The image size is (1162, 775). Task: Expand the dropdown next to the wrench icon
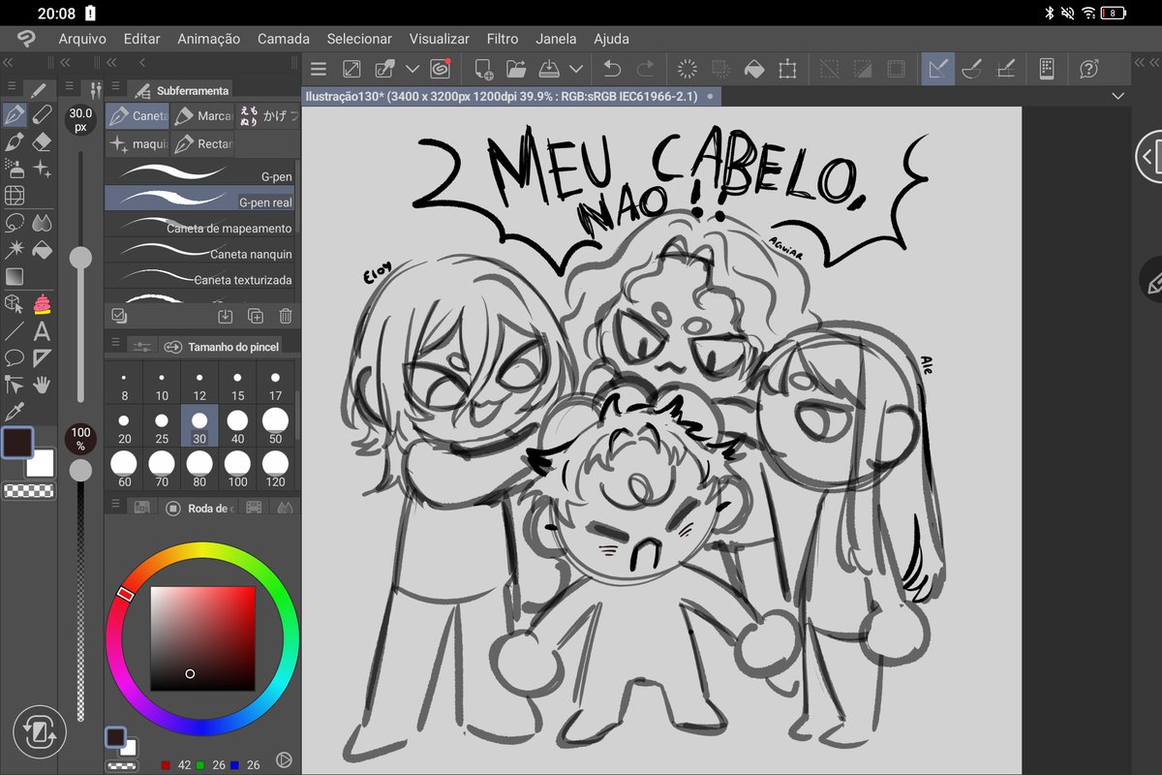pos(412,69)
